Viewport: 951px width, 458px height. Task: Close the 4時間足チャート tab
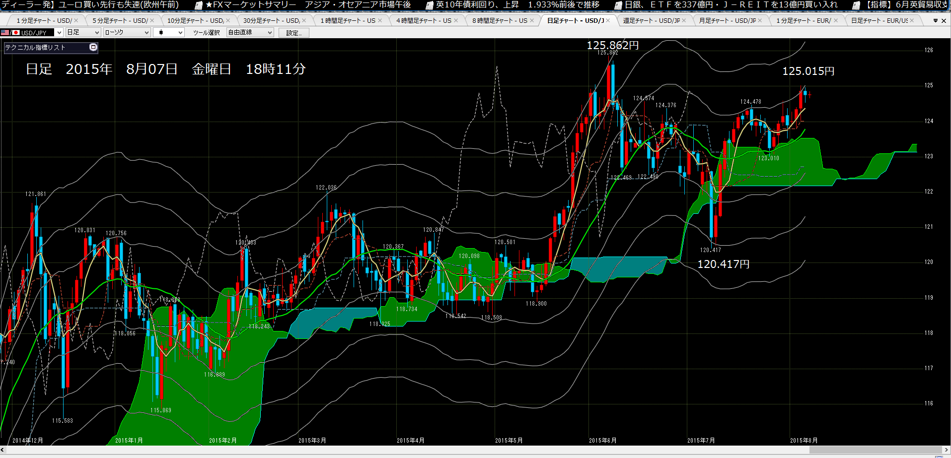(x=456, y=20)
